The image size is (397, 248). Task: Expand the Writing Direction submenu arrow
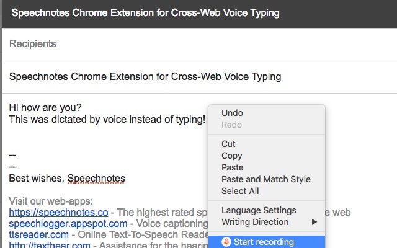314,222
